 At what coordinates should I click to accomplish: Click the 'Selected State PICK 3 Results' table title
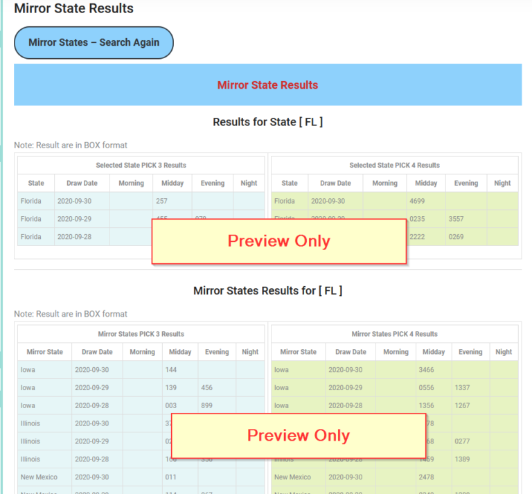point(141,165)
